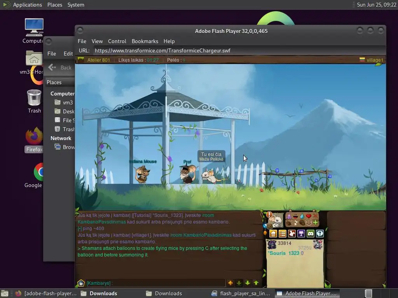Viewport: 398px width, 298px height.
Task: Click the green up arrow in chat
Action: click(256, 283)
